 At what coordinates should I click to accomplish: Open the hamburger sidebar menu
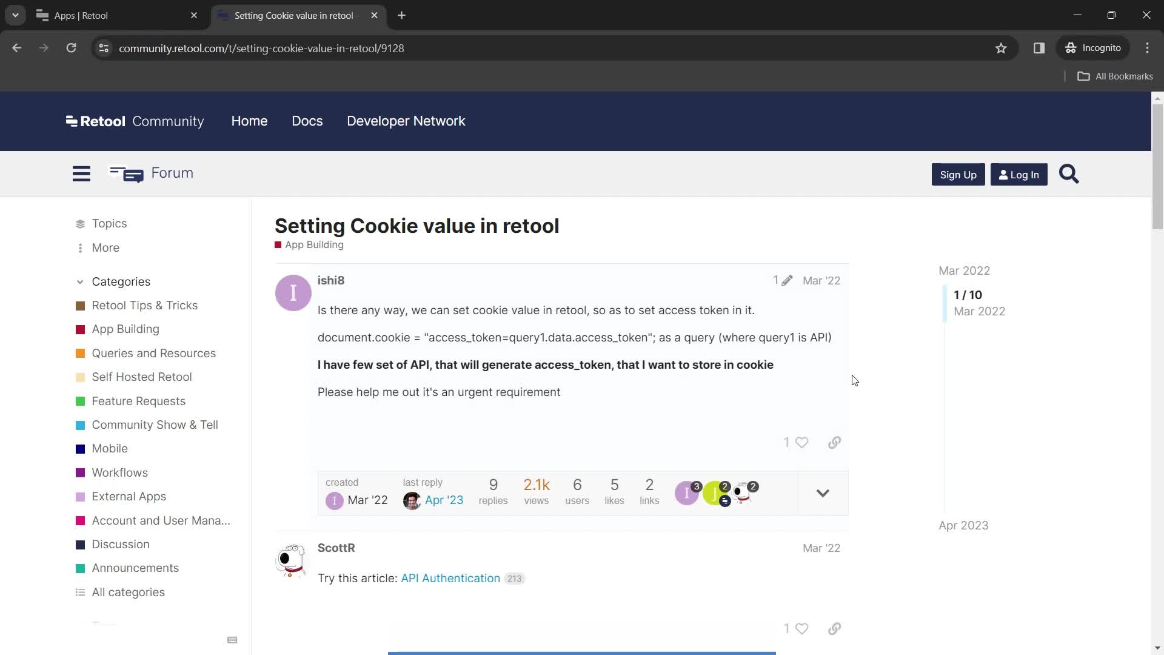tap(81, 174)
